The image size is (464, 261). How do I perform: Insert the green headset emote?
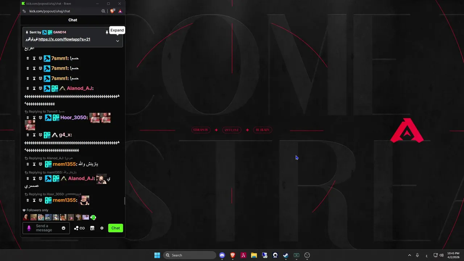[93, 217]
